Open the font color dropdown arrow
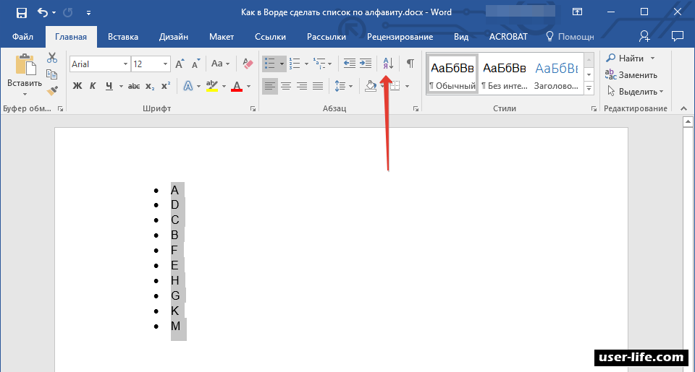 coord(248,86)
